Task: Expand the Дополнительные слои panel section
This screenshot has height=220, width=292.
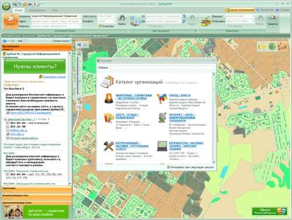Action: point(37,202)
